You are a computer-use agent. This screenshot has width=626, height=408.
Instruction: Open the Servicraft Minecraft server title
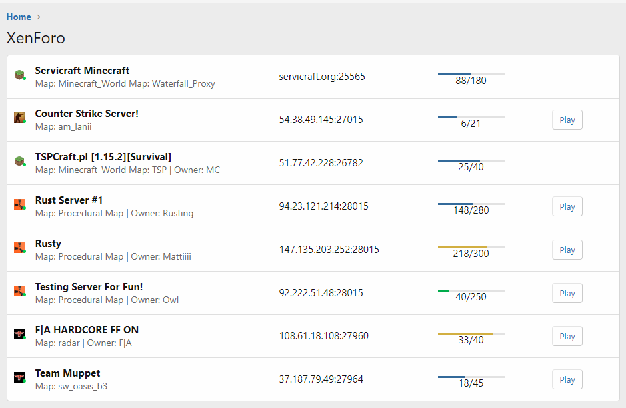click(82, 71)
